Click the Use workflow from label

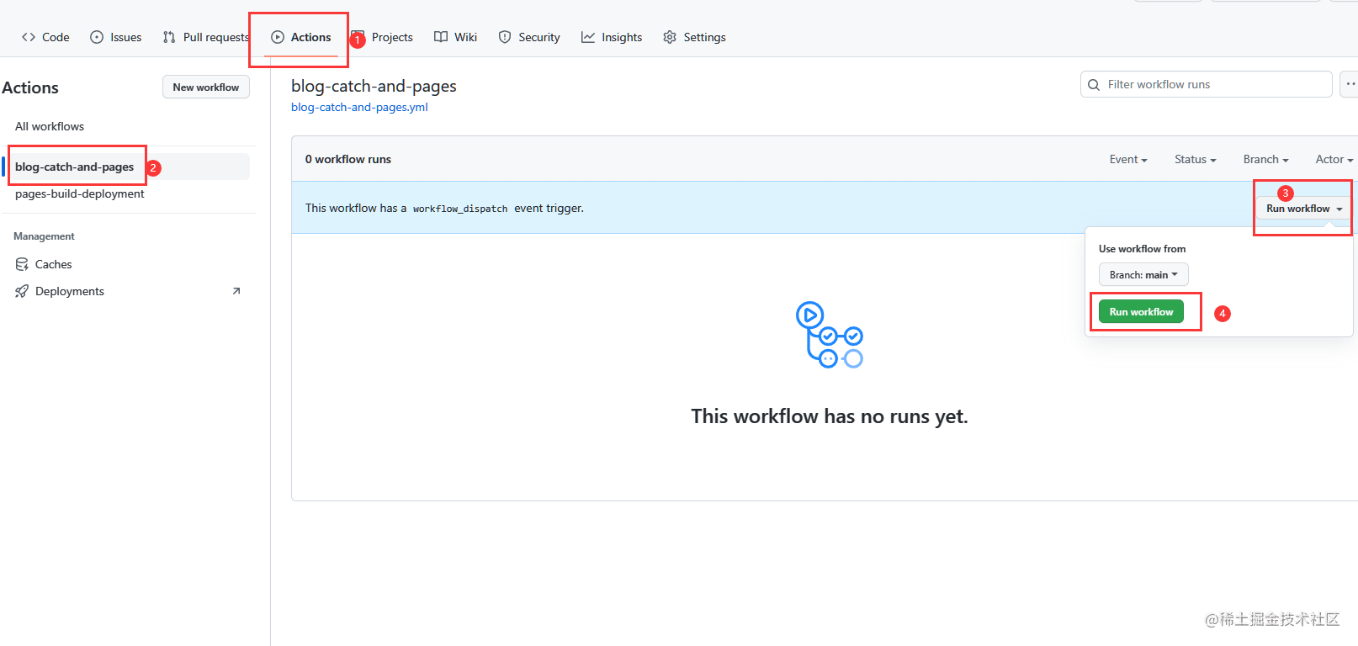(1142, 249)
